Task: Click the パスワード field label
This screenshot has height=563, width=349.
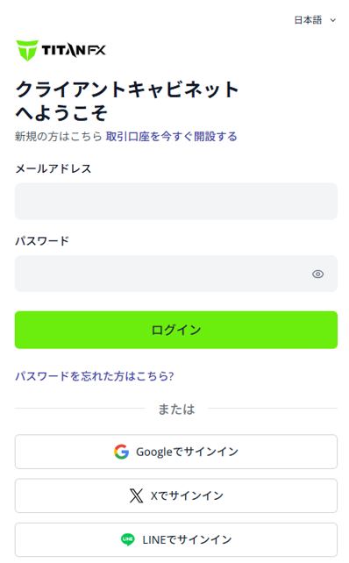Action: coord(42,241)
